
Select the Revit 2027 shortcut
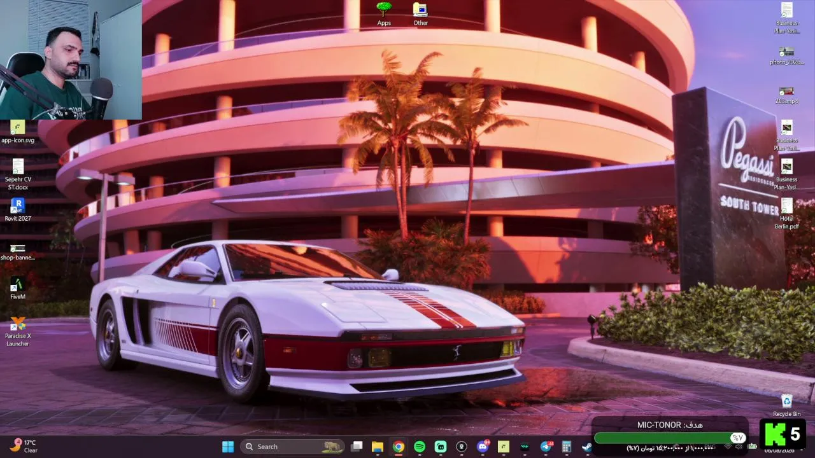point(18,210)
